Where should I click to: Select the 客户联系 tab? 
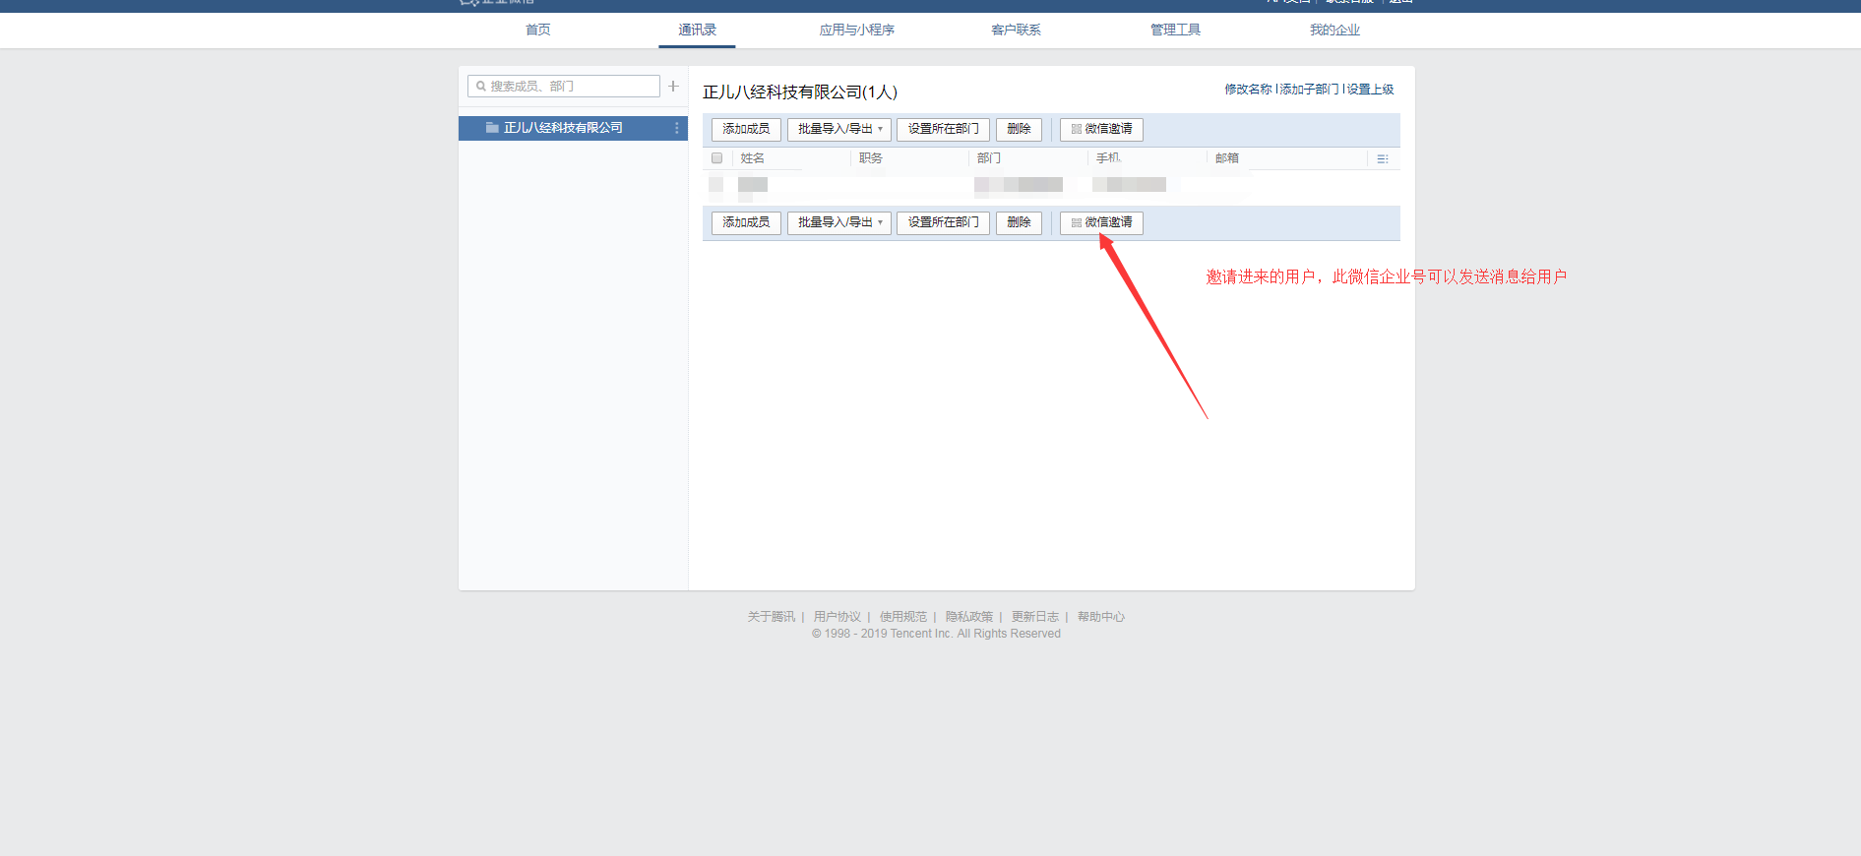click(x=1016, y=30)
